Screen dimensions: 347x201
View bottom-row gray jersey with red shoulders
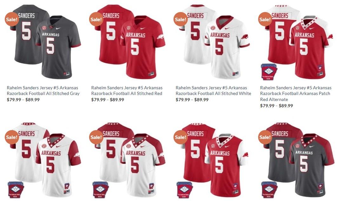pyautogui.click(x=297, y=160)
